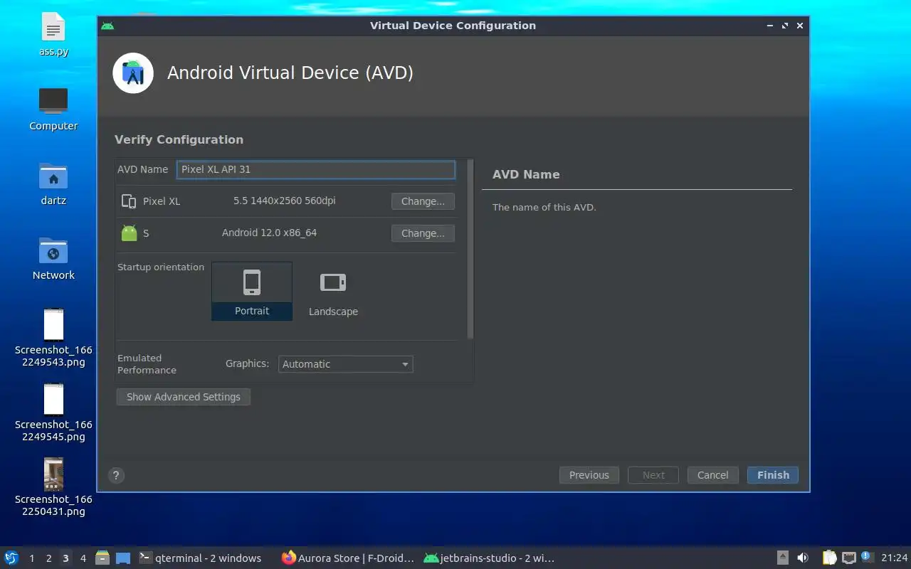
Task: Click the 21:24 clock
Action: click(x=894, y=558)
